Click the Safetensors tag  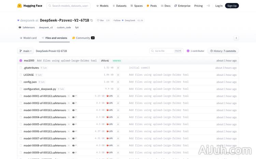[x=27, y=27]
